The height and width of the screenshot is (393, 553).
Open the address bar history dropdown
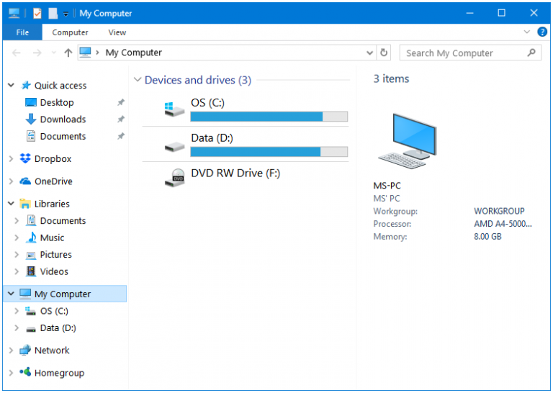pos(369,53)
